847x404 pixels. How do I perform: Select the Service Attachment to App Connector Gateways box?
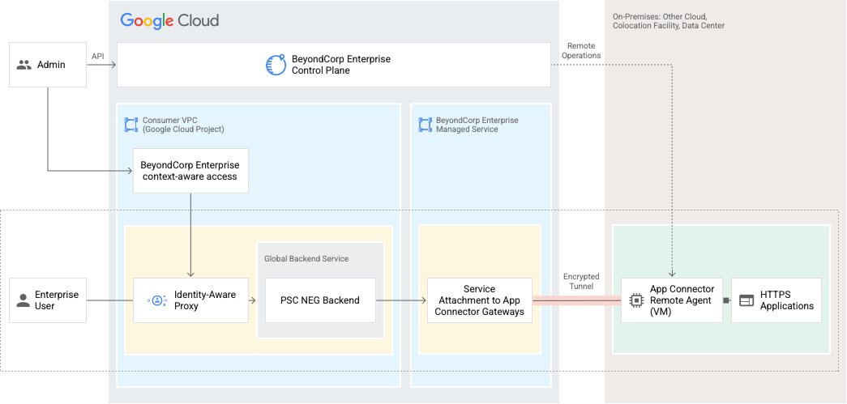click(x=479, y=300)
